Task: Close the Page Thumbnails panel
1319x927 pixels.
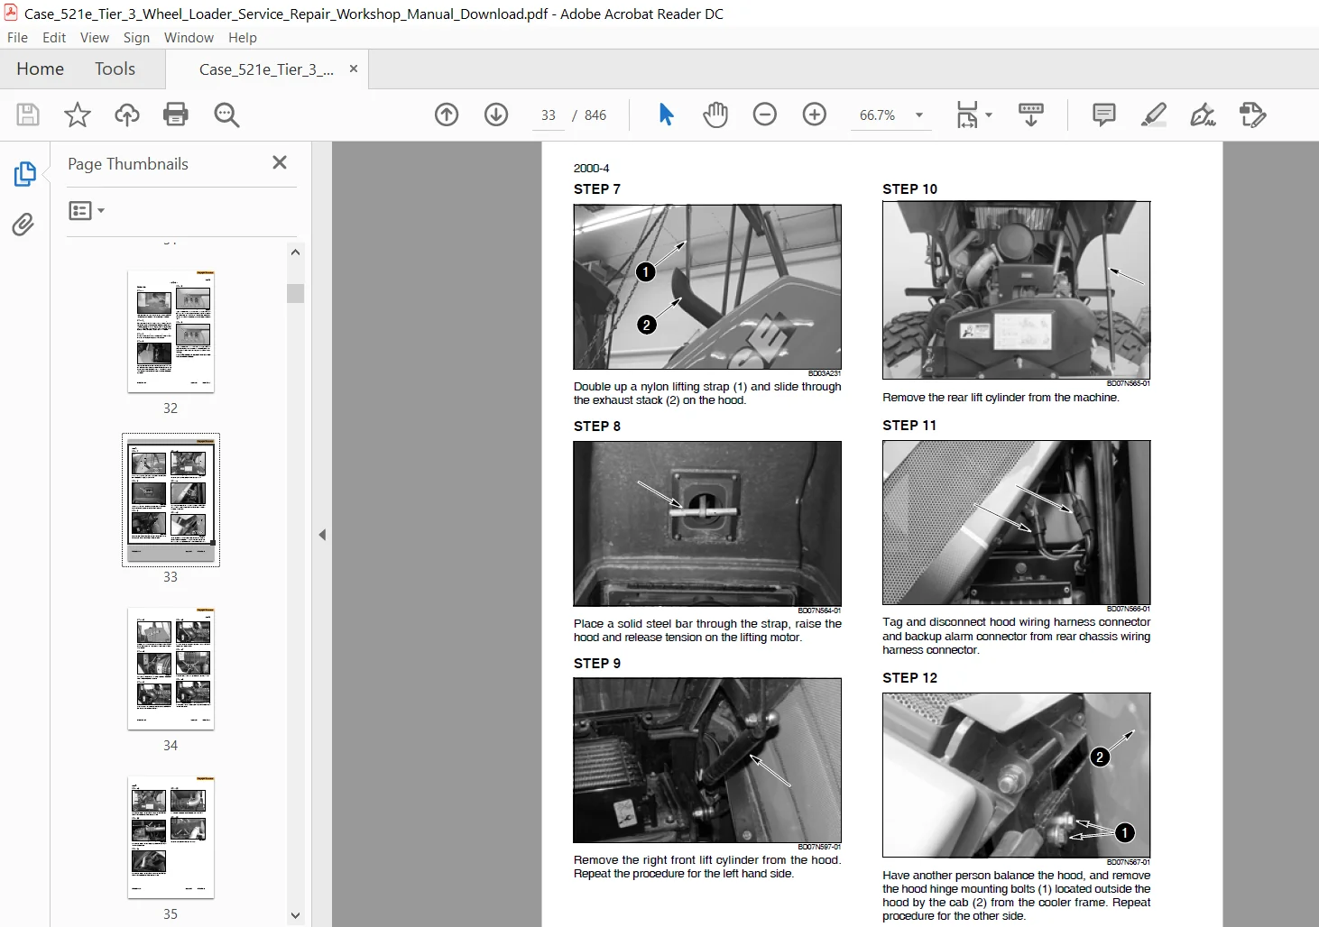Action: click(280, 162)
